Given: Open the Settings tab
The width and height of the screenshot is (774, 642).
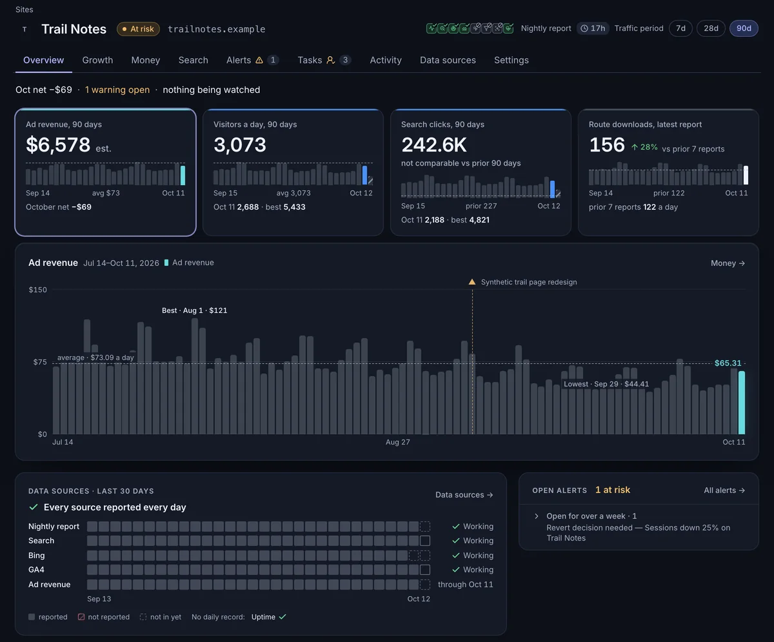Looking at the screenshot, I should pyautogui.click(x=511, y=60).
